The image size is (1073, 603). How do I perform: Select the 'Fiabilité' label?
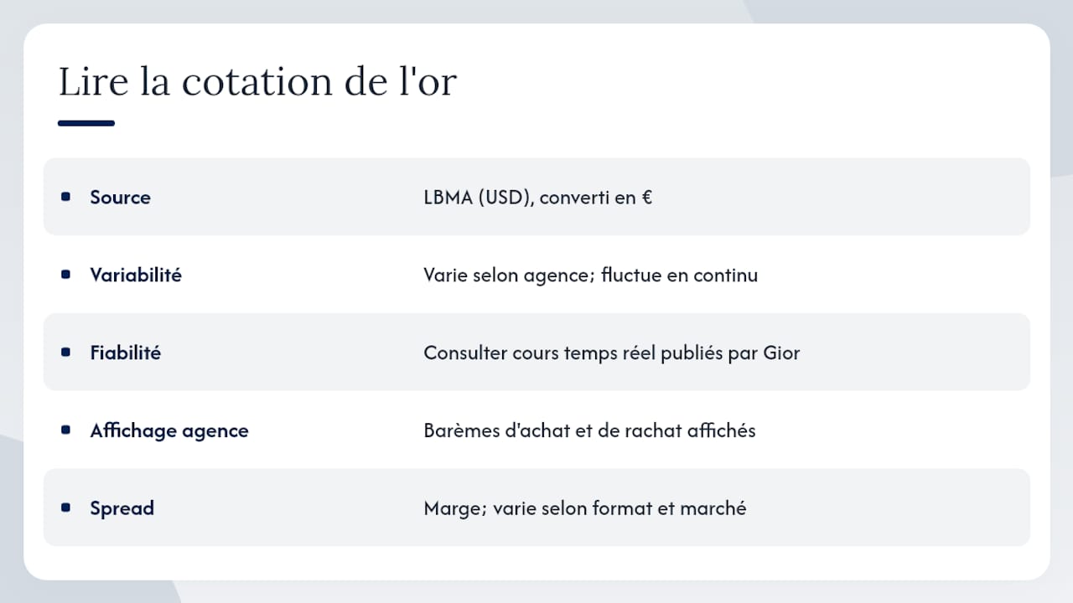(x=125, y=353)
